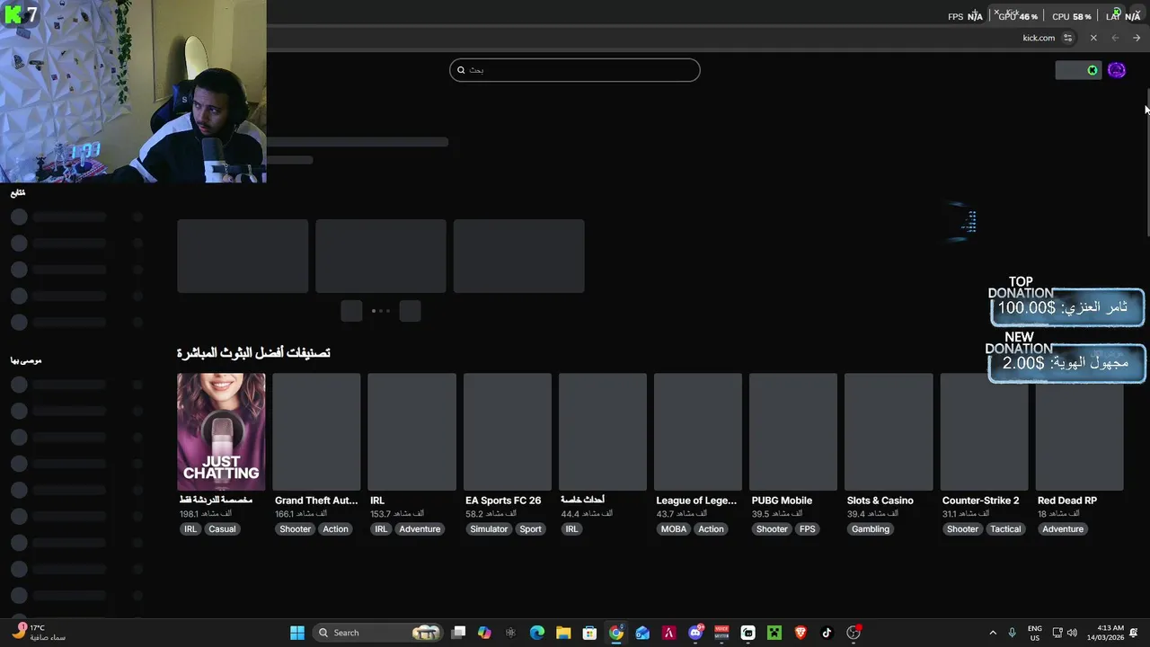Select Adventure tag under Red Dead RP
The image size is (1150, 647).
pyautogui.click(x=1063, y=529)
